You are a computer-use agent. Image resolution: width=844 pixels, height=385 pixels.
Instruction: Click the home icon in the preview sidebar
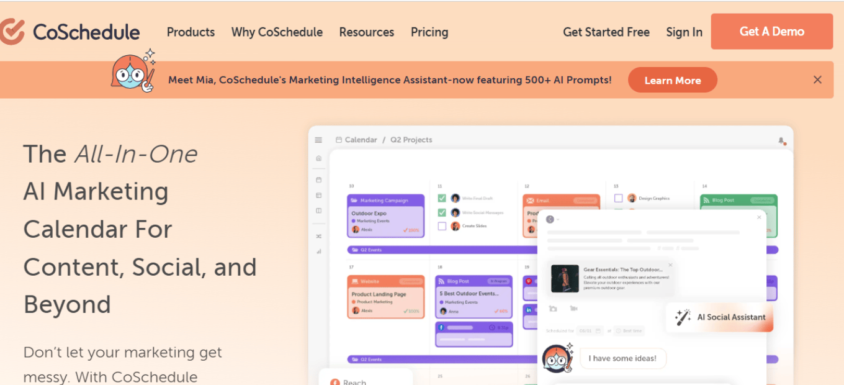[318, 158]
